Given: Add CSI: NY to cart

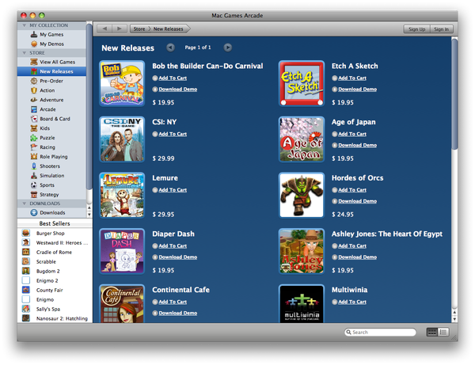Looking at the screenshot, I should pyautogui.click(x=173, y=134).
